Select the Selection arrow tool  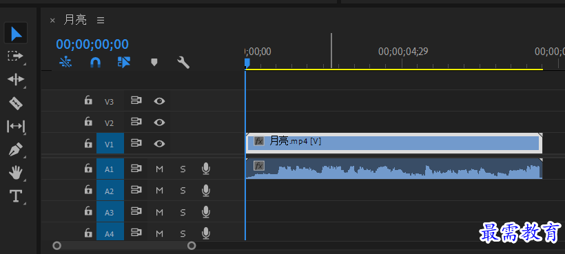(16, 34)
